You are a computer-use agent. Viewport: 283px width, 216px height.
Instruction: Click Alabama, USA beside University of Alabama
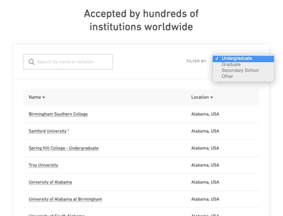[205, 182]
